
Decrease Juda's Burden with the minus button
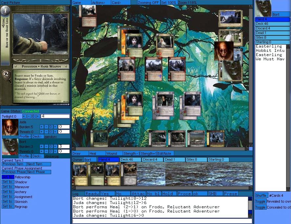(x=46, y=127)
